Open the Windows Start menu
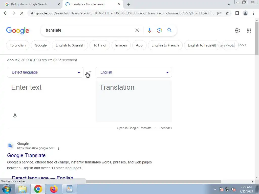The width and height of the screenshot is (259, 194). tap(7, 189)
